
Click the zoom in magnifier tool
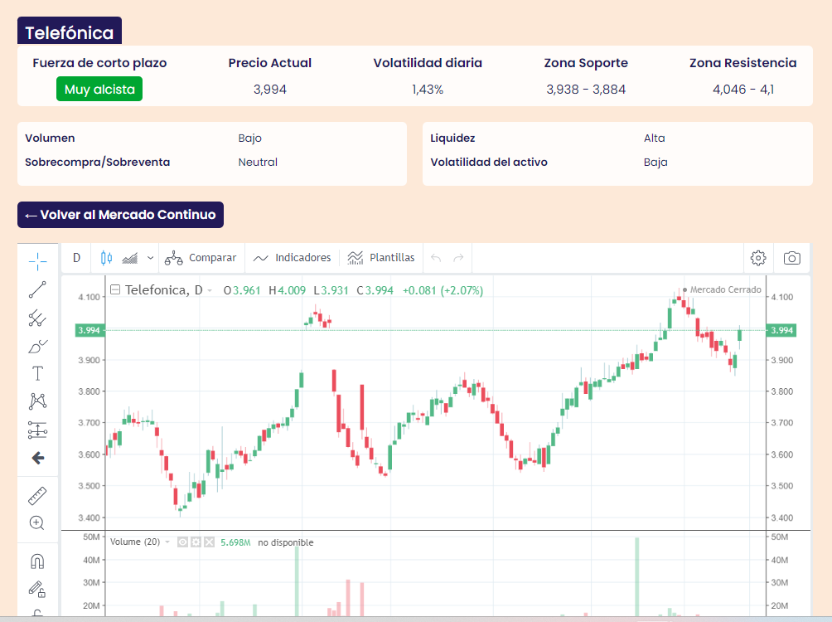(x=37, y=523)
